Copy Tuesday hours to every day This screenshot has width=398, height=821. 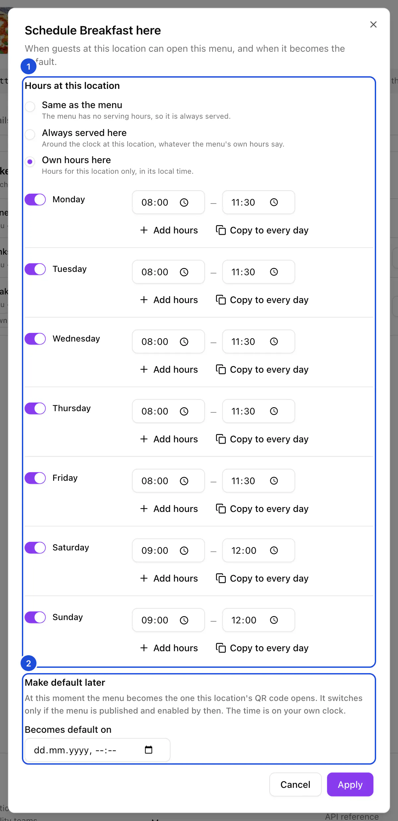(262, 300)
